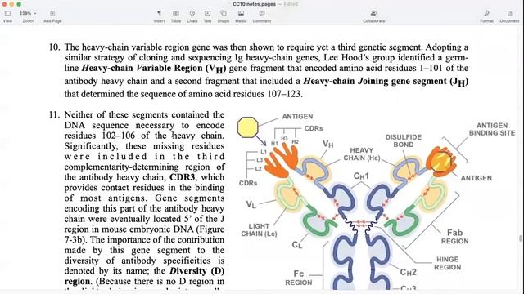Click the Add Page icon
Viewport: 524px width, 294px height.
point(52,13)
